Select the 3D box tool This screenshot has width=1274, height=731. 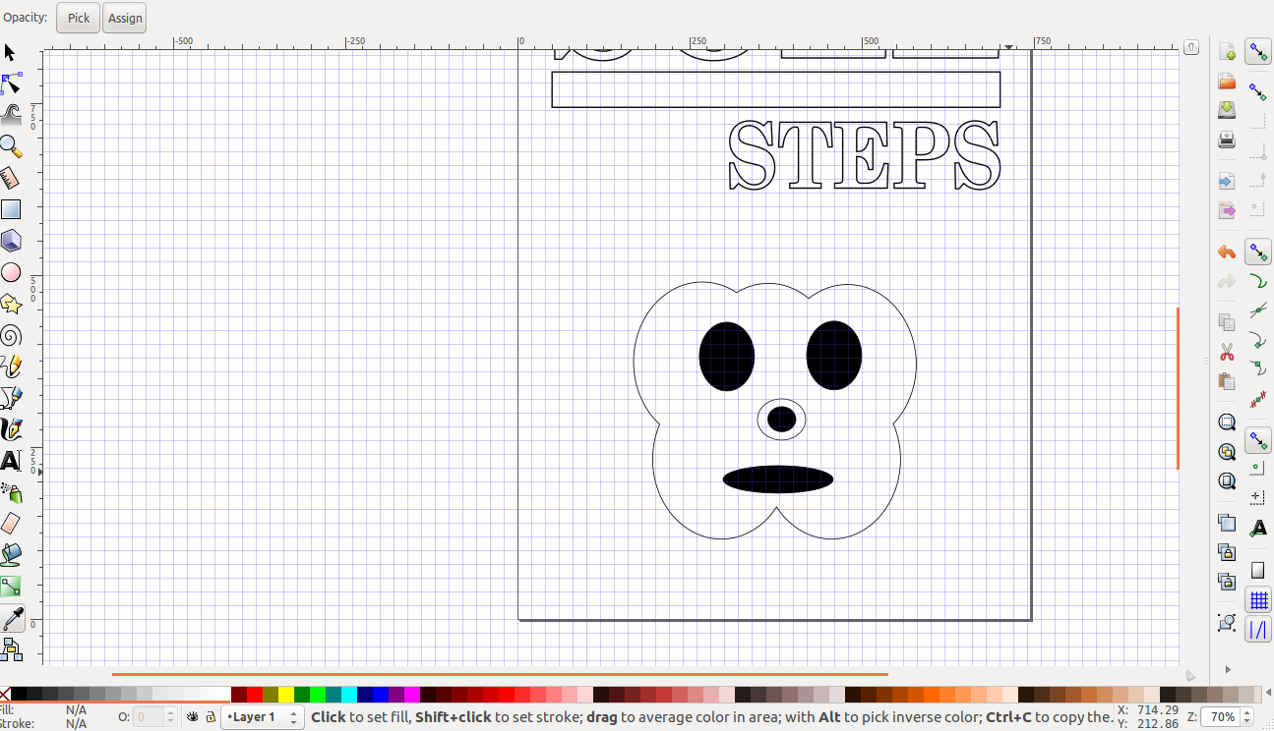tap(11, 241)
